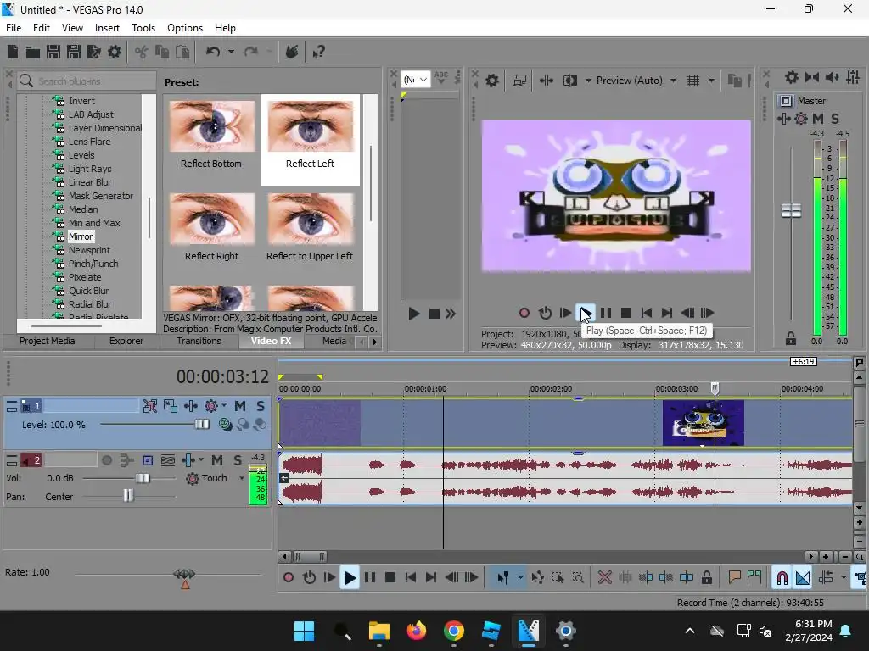Toggle Automatic Crossfades icon

[803, 578]
